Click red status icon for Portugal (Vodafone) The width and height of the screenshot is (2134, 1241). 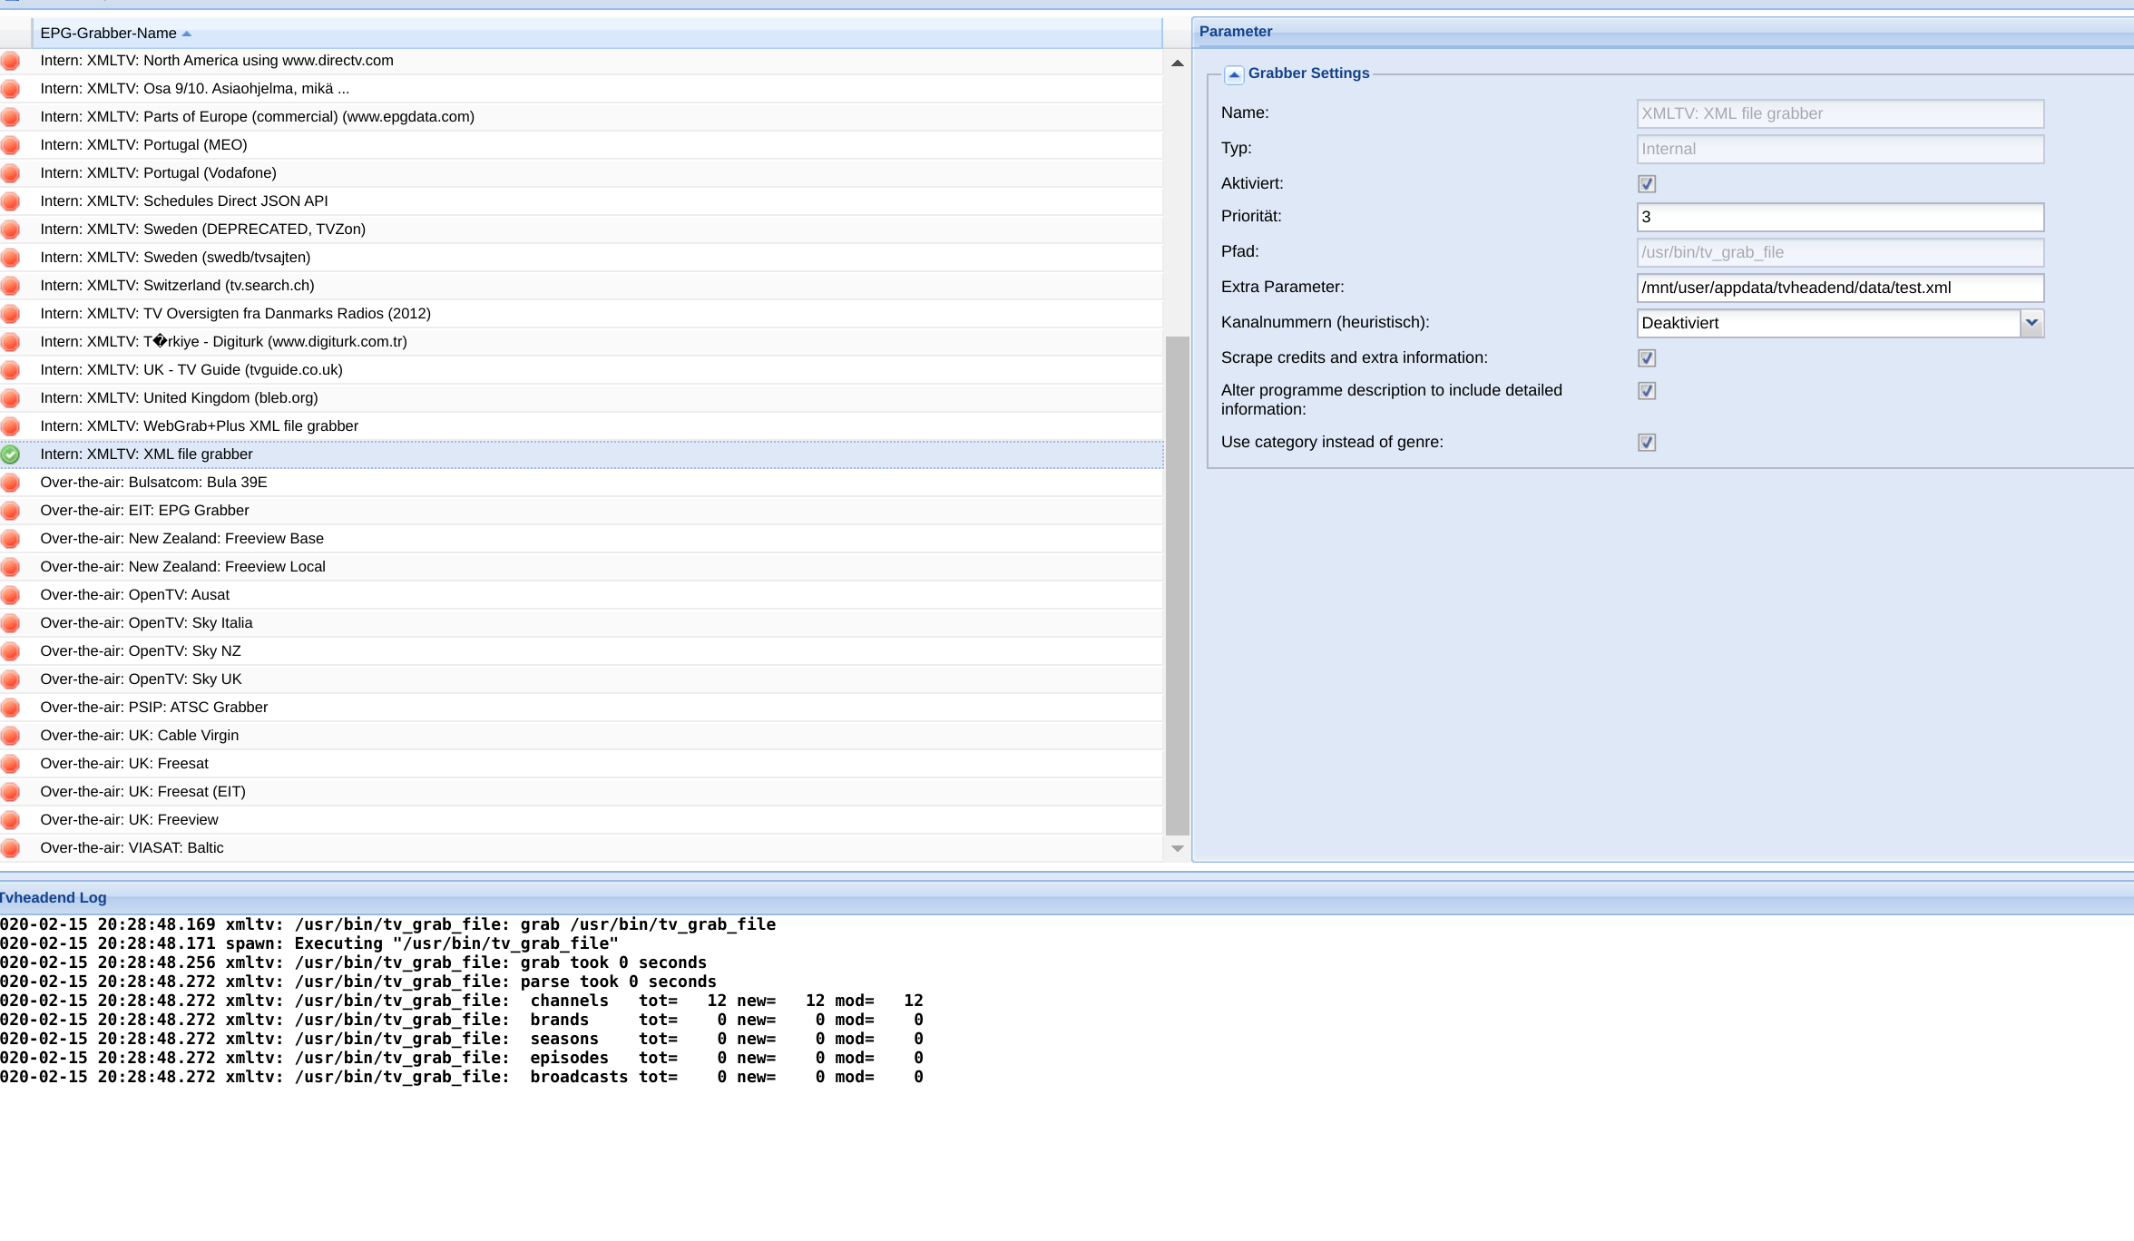click(11, 173)
